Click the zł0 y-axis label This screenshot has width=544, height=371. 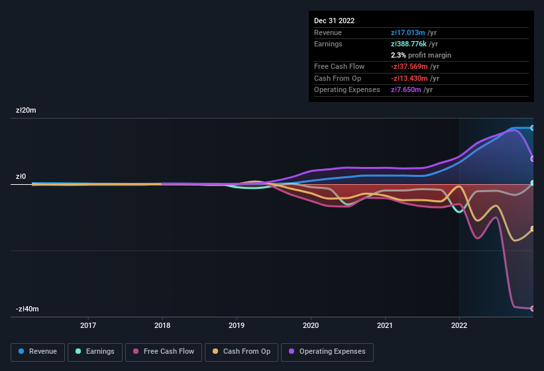[x=21, y=176]
